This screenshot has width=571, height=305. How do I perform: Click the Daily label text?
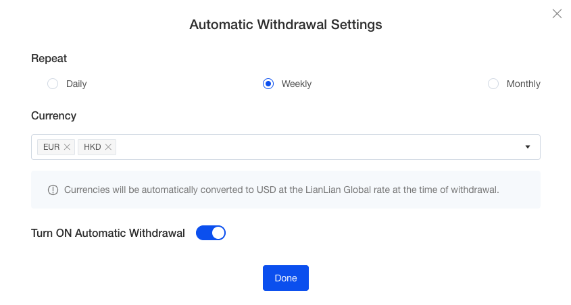76,84
